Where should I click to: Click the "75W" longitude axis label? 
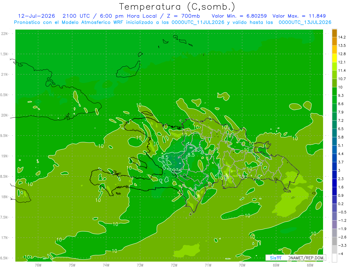point(72,265)
